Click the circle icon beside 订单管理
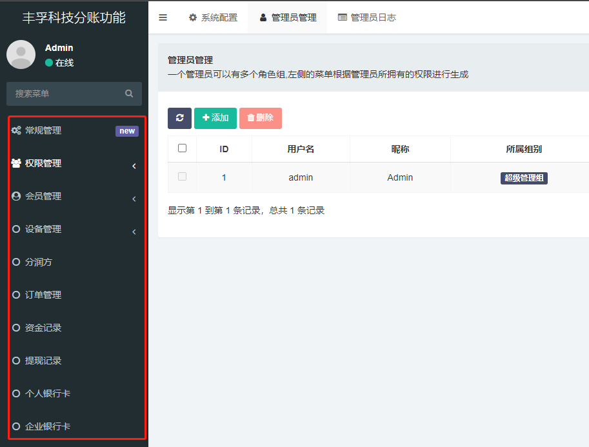The image size is (589, 447). click(x=16, y=295)
